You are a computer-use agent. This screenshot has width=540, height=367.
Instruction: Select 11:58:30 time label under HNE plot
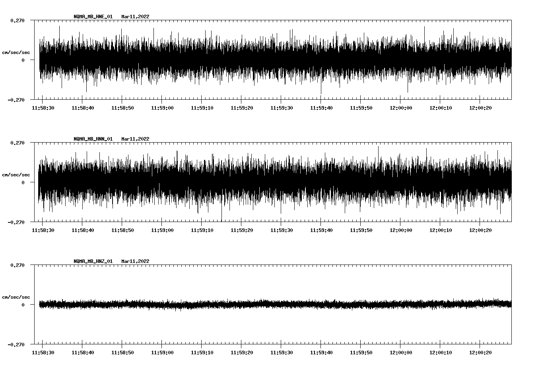pos(43,108)
